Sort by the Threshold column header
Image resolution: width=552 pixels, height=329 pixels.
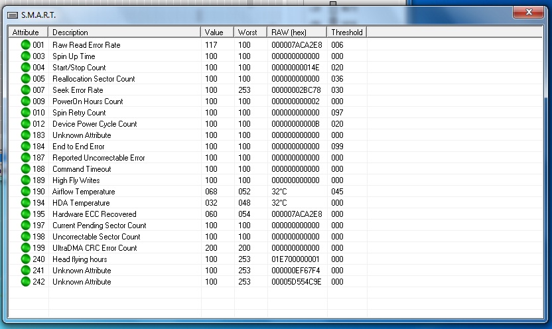[x=347, y=33]
